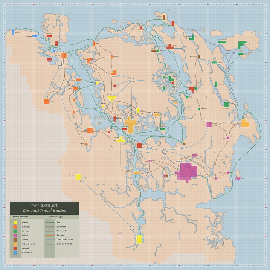Pick the Tribunal Temple legend swatch
The height and width of the screenshot is (270, 270).
(15, 244)
